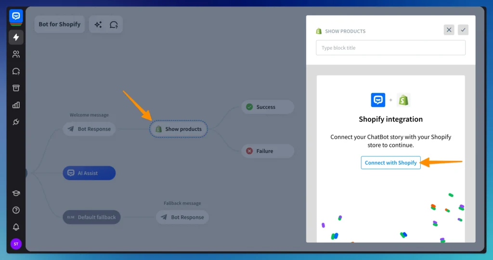This screenshot has height=260, width=493.
Task: Click the ChatBot logo in the sidebar
Action: click(16, 17)
